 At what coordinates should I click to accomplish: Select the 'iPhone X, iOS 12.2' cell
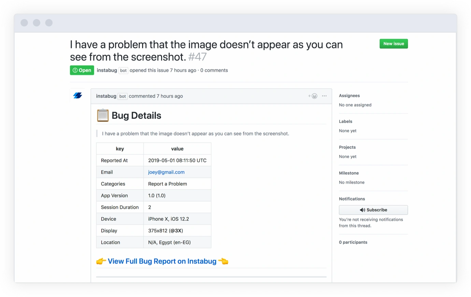[177, 219]
